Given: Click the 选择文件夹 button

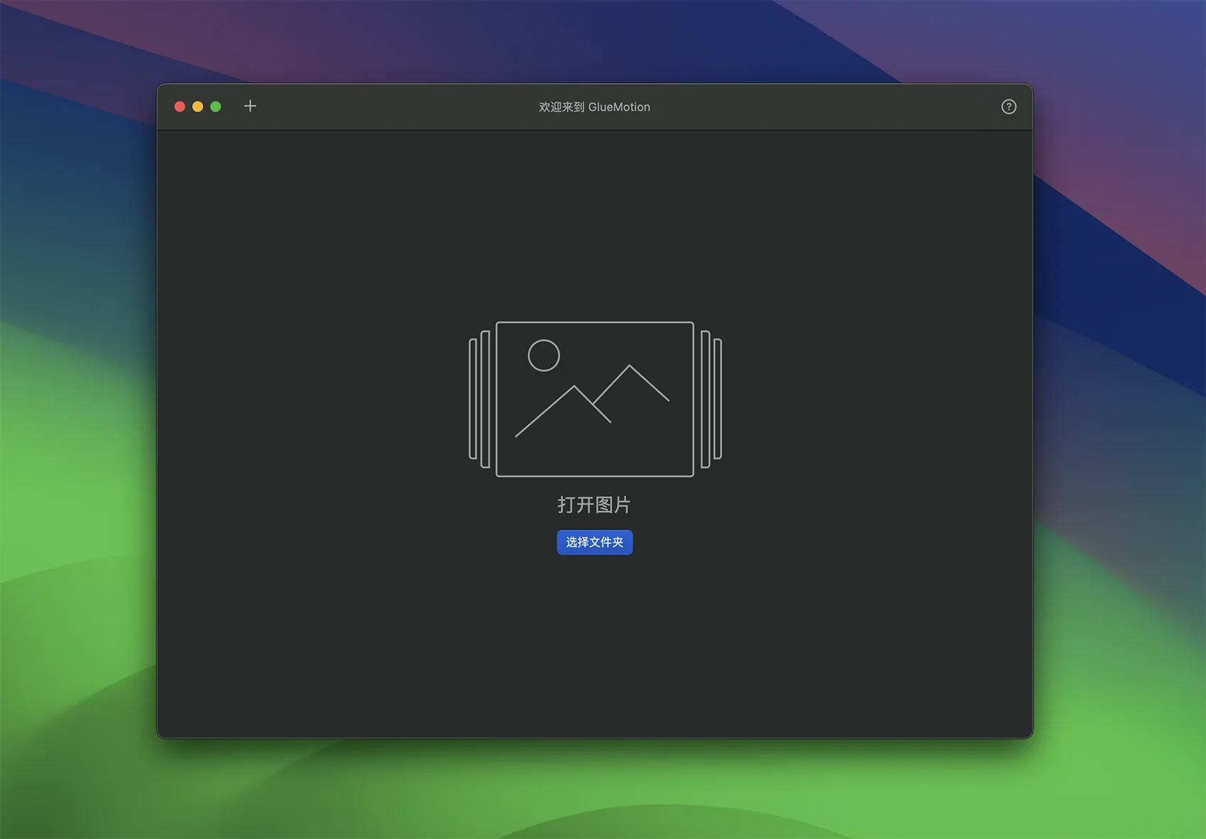Looking at the screenshot, I should coord(594,542).
